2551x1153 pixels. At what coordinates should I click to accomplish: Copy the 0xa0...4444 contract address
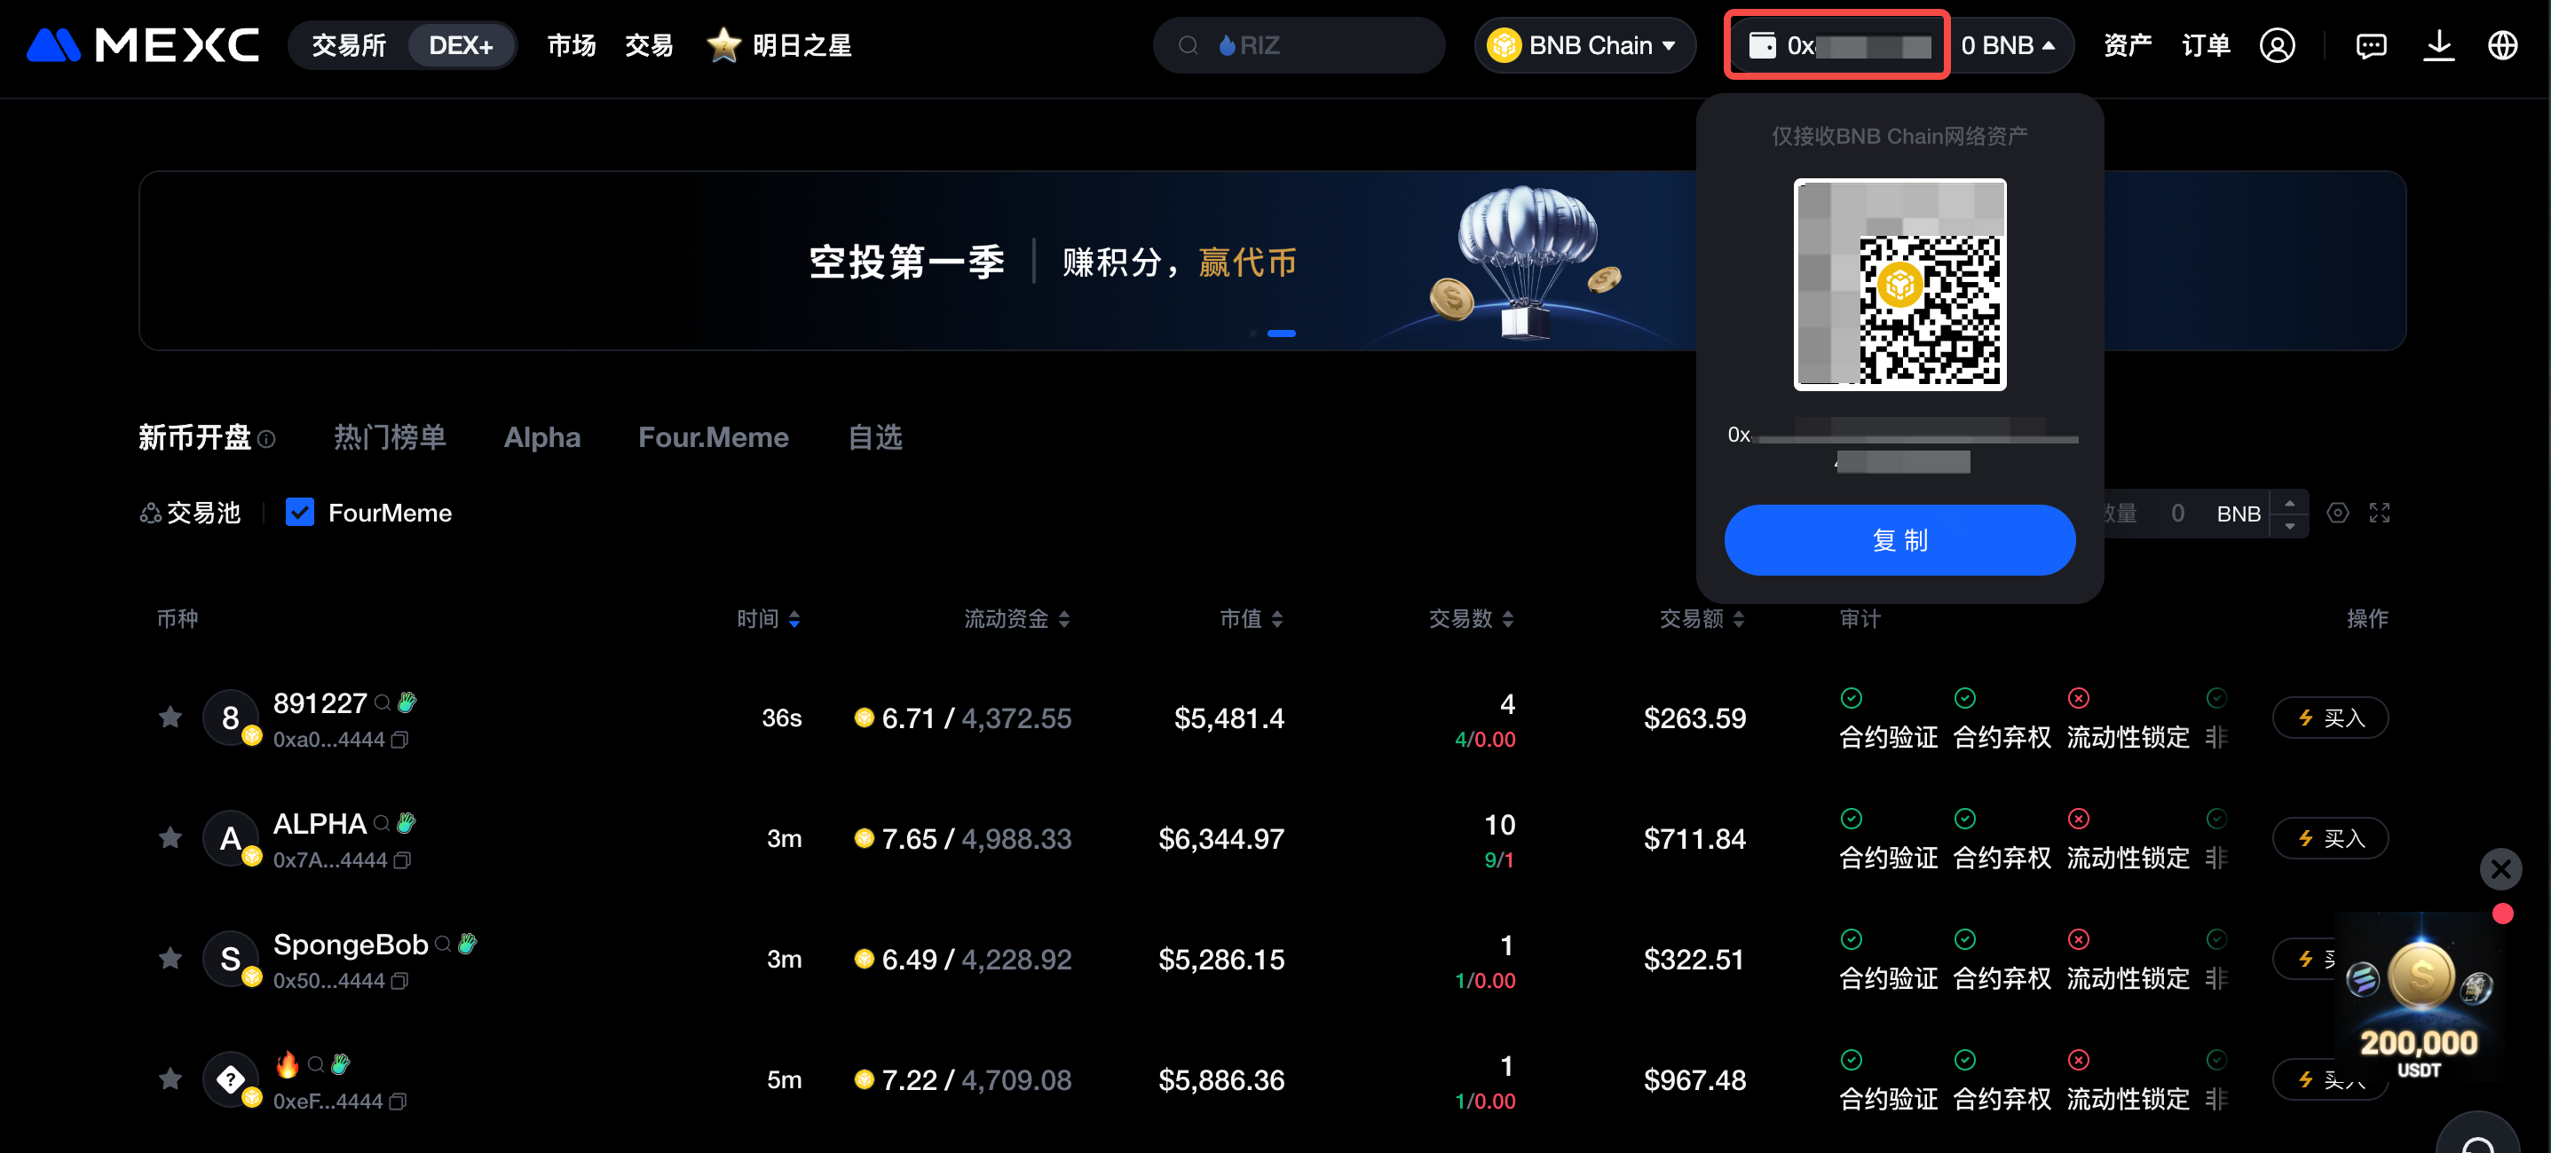click(399, 740)
